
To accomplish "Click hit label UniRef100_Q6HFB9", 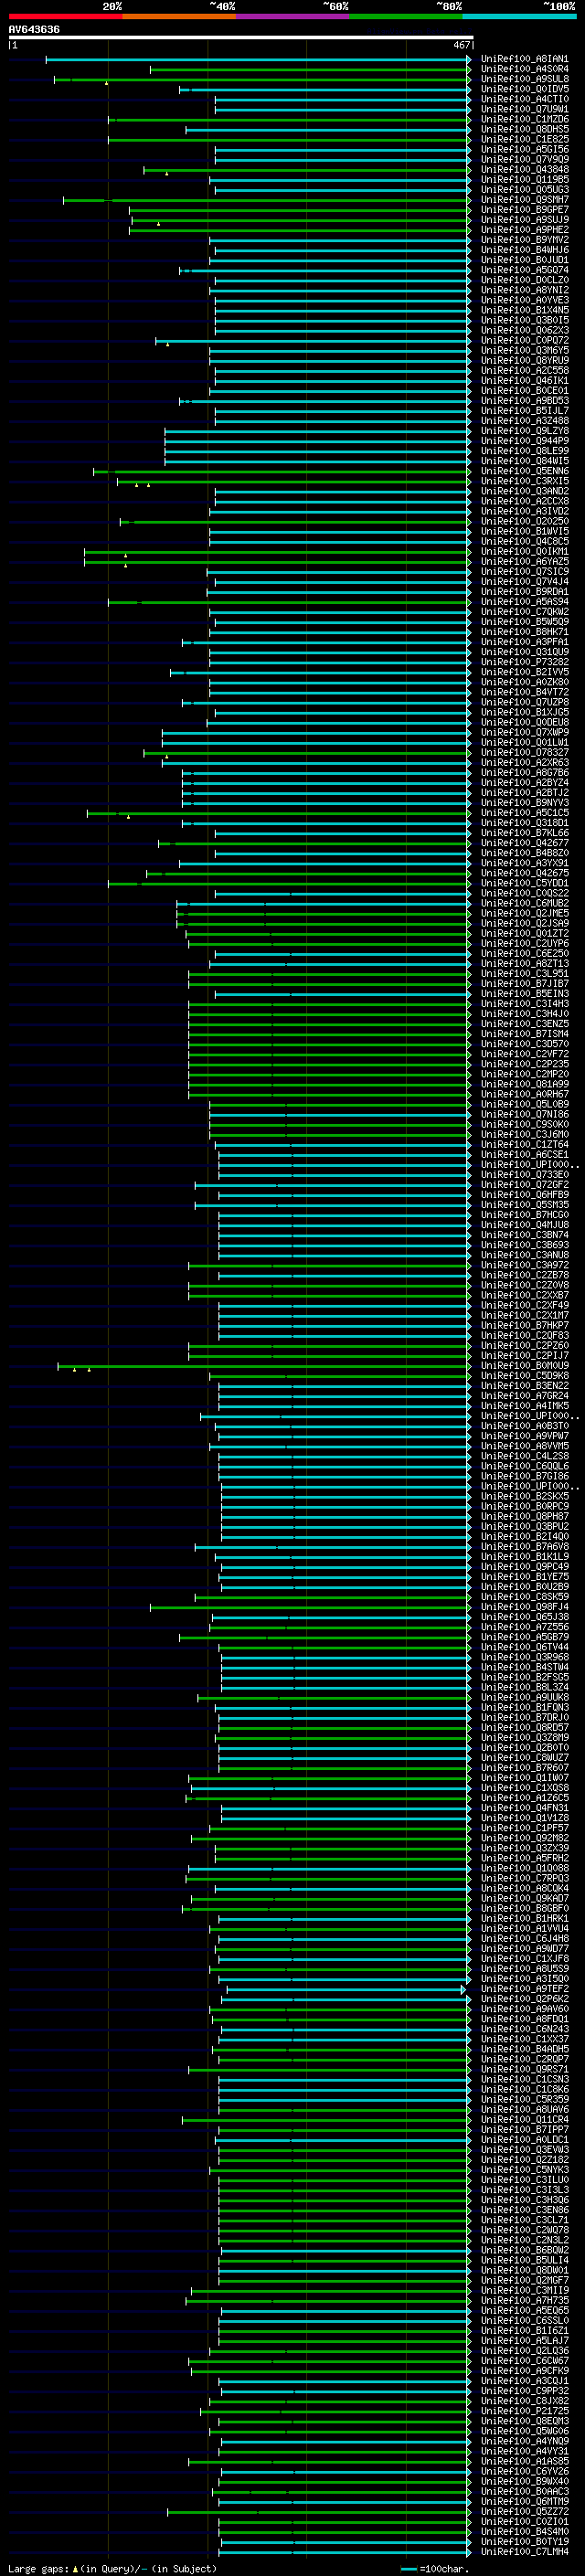I will tap(524, 1195).
